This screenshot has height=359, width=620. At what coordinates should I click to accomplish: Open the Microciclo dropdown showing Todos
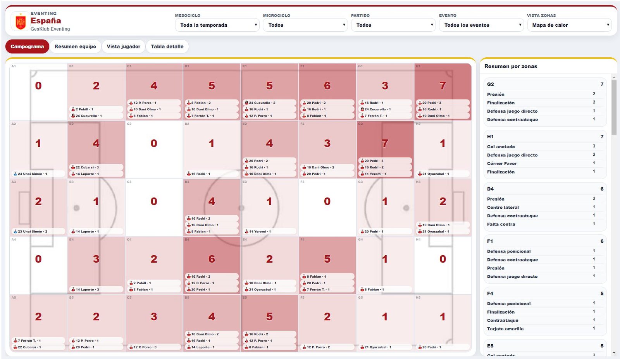pos(305,25)
